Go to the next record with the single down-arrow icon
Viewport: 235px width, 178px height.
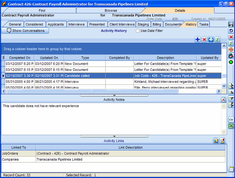[x=231, y=99]
